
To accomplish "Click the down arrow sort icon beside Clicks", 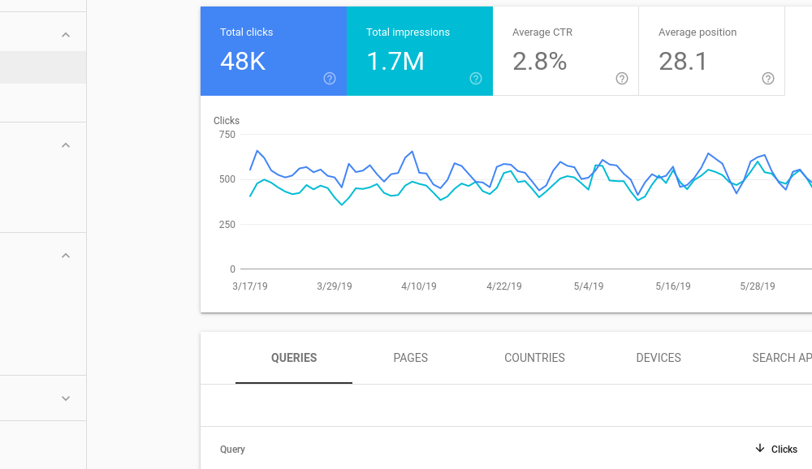I will [760, 449].
